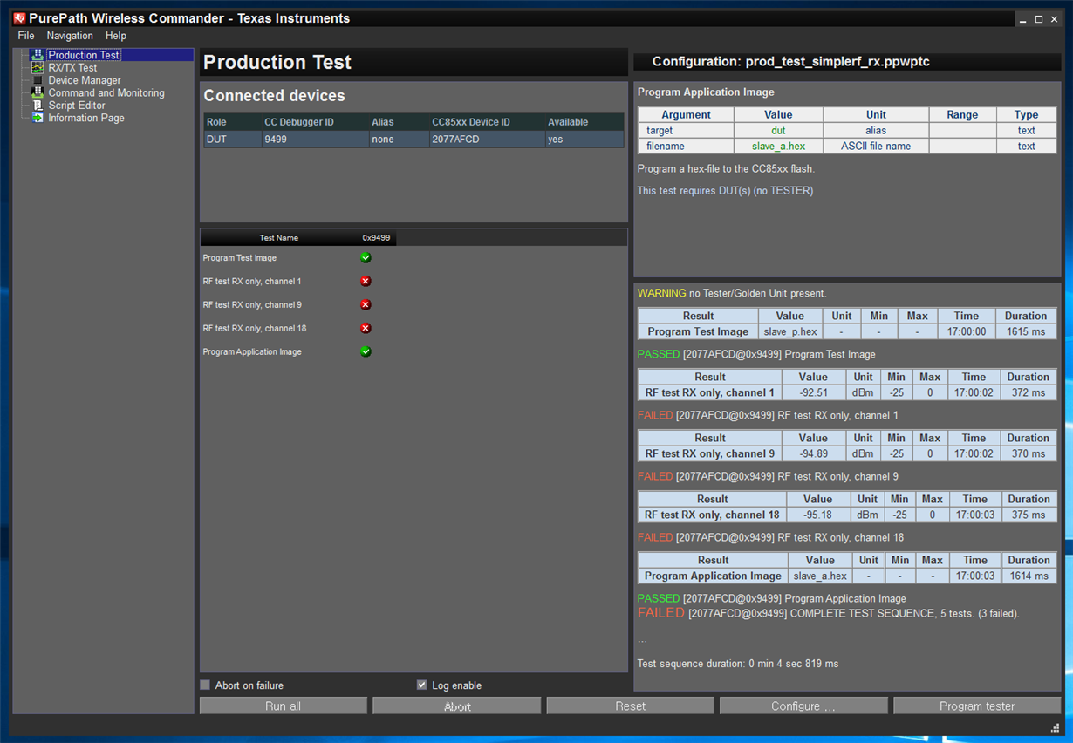The image size is (1073, 743).
Task: Click the slave_p.hex value in results log
Action: tap(789, 331)
